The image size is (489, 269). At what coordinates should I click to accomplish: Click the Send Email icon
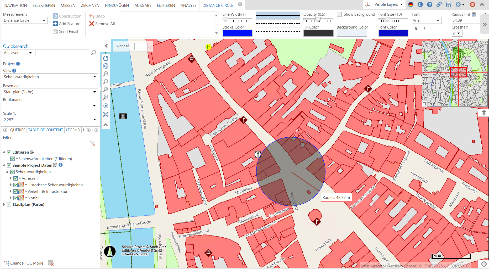(x=55, y=31)
